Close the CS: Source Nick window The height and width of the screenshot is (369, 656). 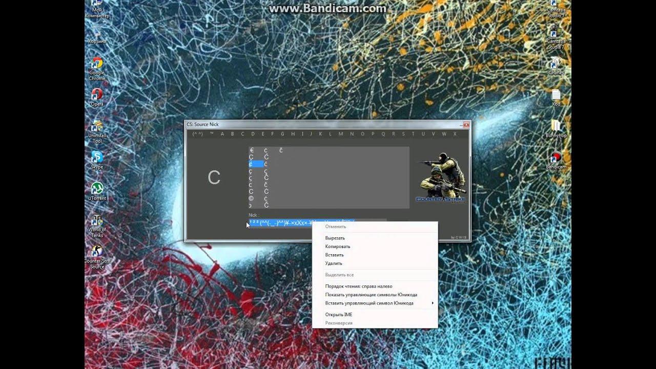point(466,125)
